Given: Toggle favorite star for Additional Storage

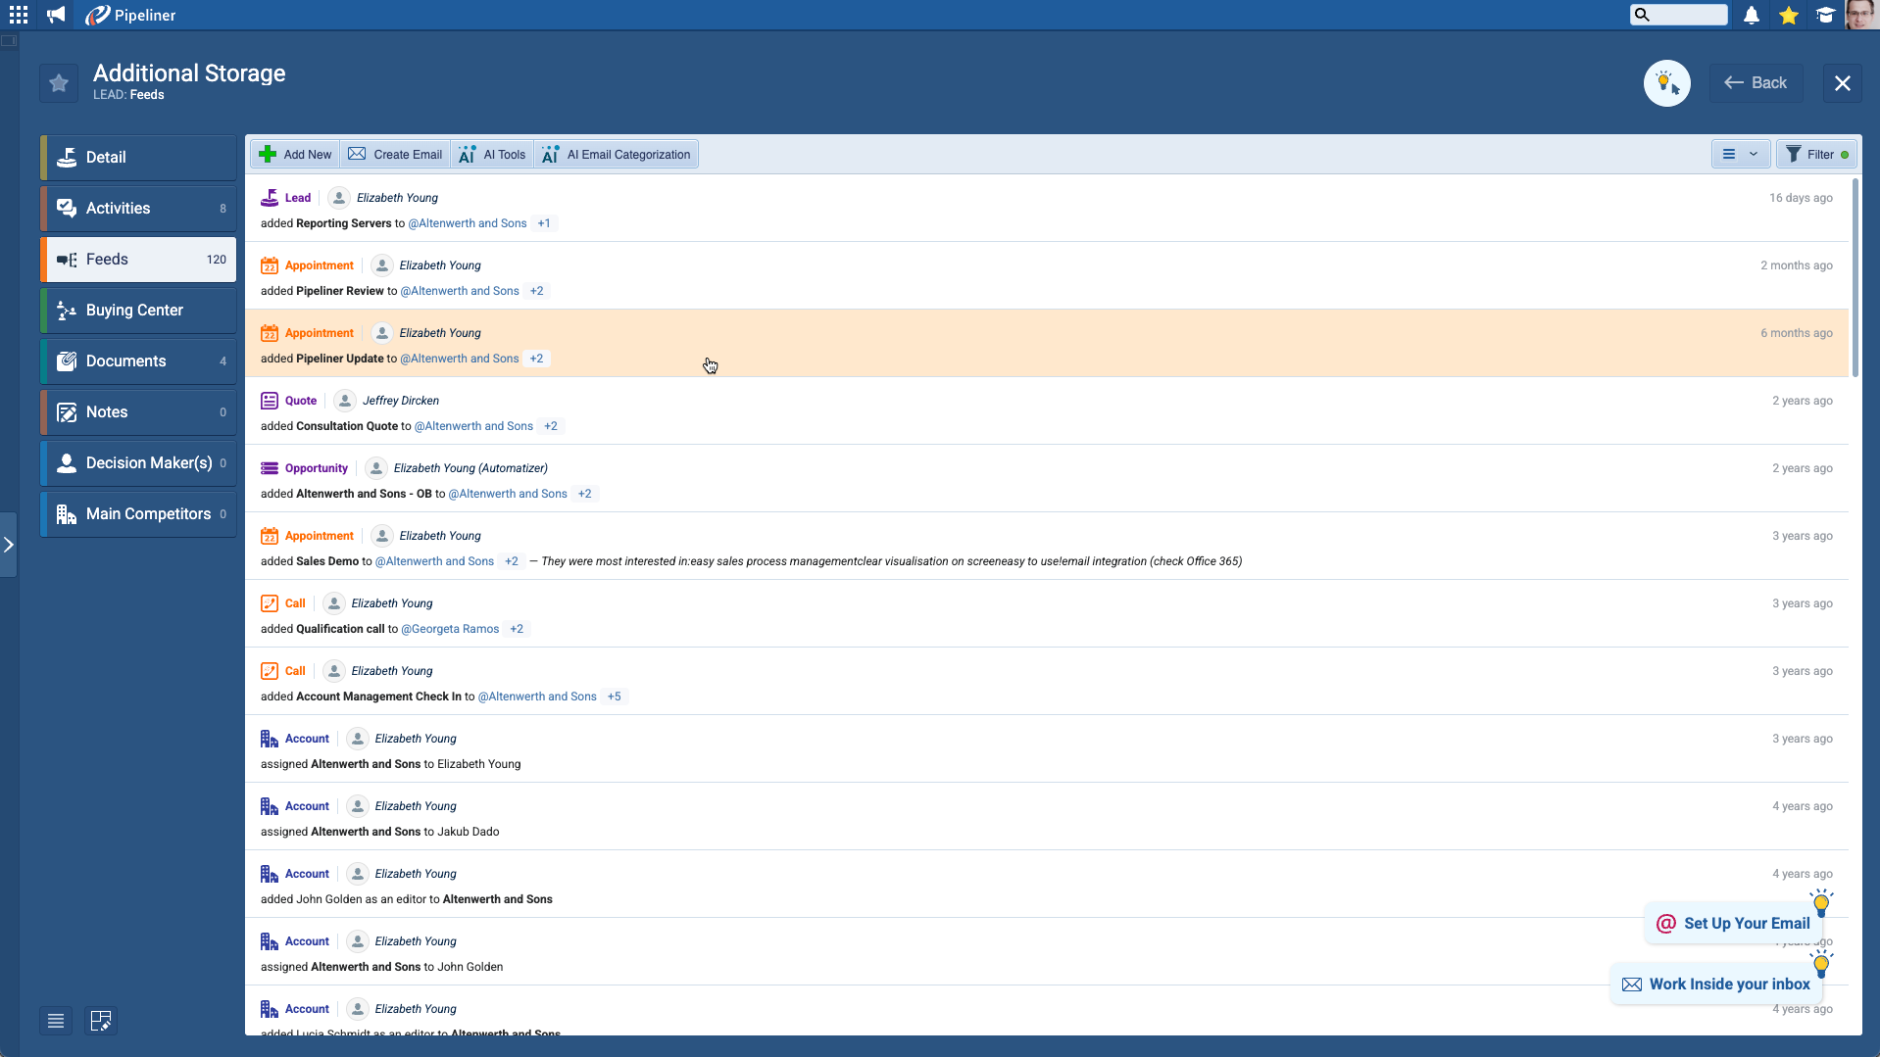Looking at the screenshot, I should [x=59, y=83].
